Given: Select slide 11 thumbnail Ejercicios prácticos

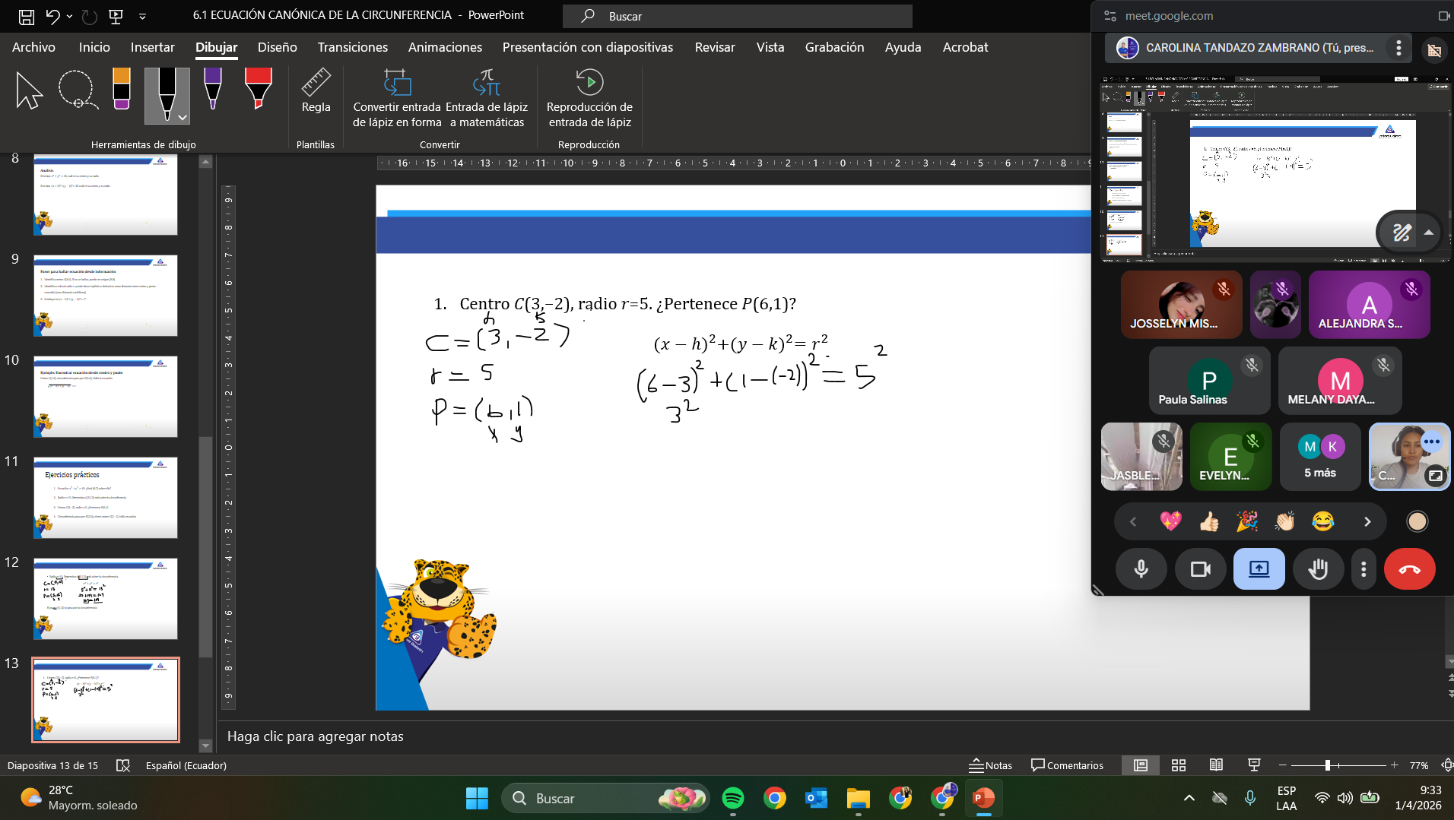Looking at the screenshot, I should pos(106,498).
